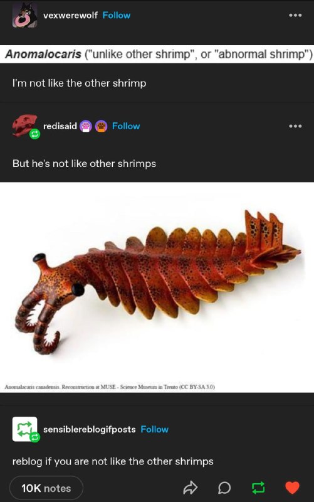This screenshot has width=314, height=502.
Task: Follow vexwerewolf
Action: pos(117,15)
